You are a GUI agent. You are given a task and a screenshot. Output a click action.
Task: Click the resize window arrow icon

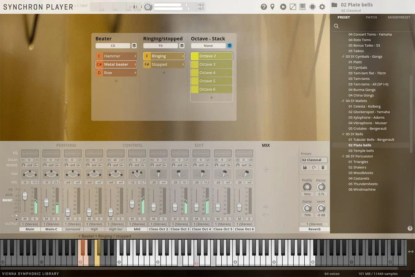pyautogui.click(x=293, y=7)
